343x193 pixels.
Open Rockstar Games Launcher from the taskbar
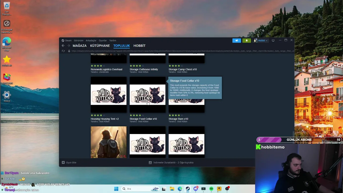[x=219, y=189]
